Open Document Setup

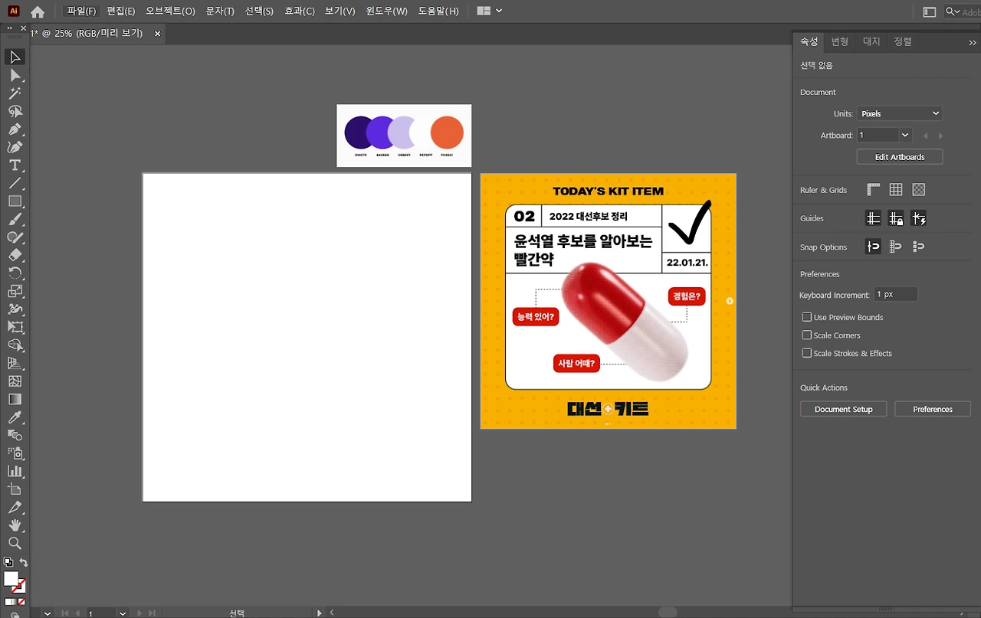point(843,409)
